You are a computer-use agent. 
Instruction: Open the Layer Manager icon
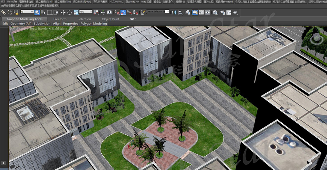pos(188,12)
